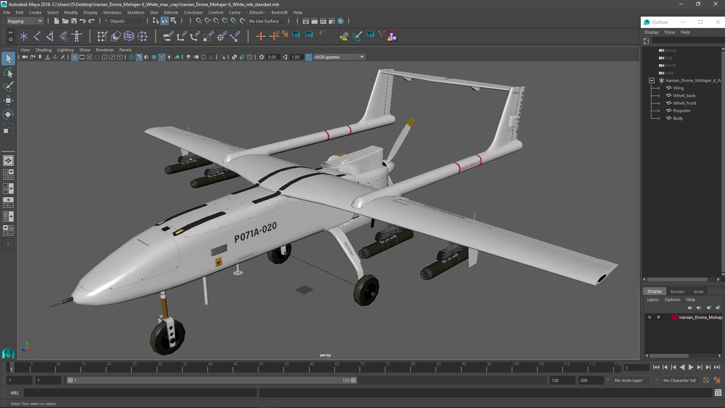The width and height of the screenshot is (725, 408).
Task: Open the Deform menu
Action: pos(171,12)
